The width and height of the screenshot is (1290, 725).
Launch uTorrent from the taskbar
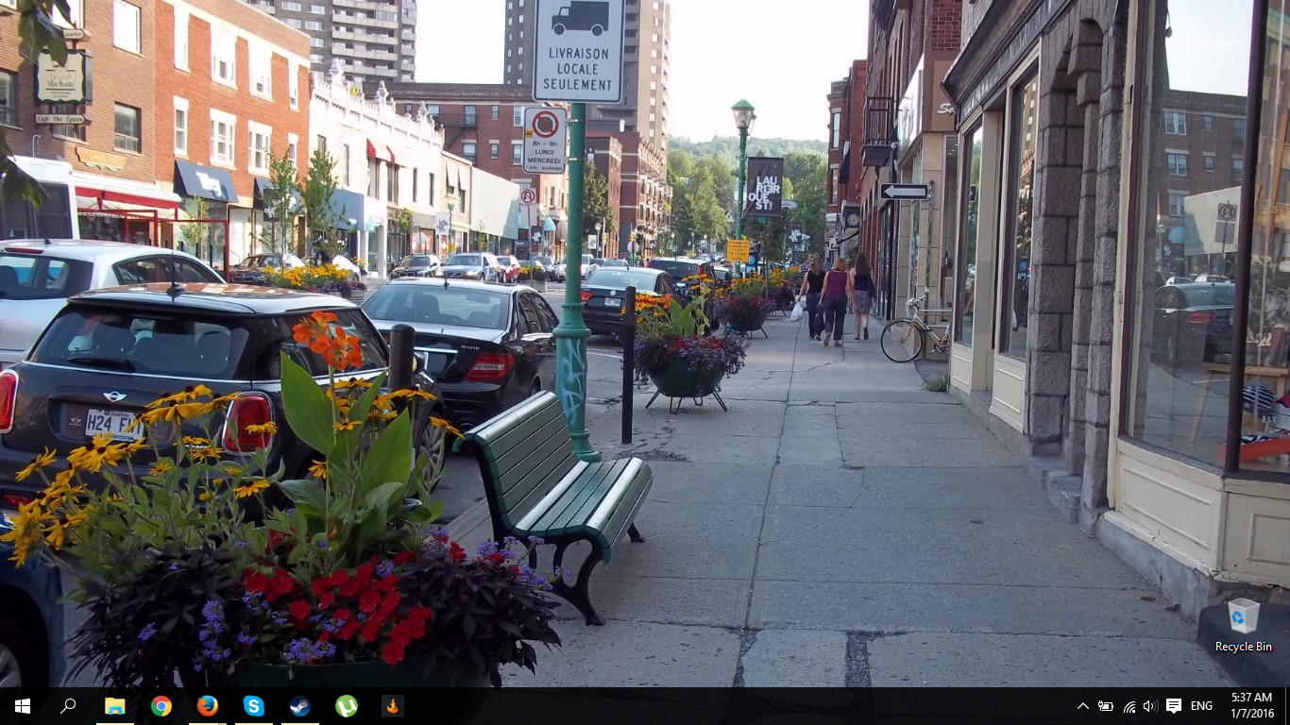coord(346,706)
